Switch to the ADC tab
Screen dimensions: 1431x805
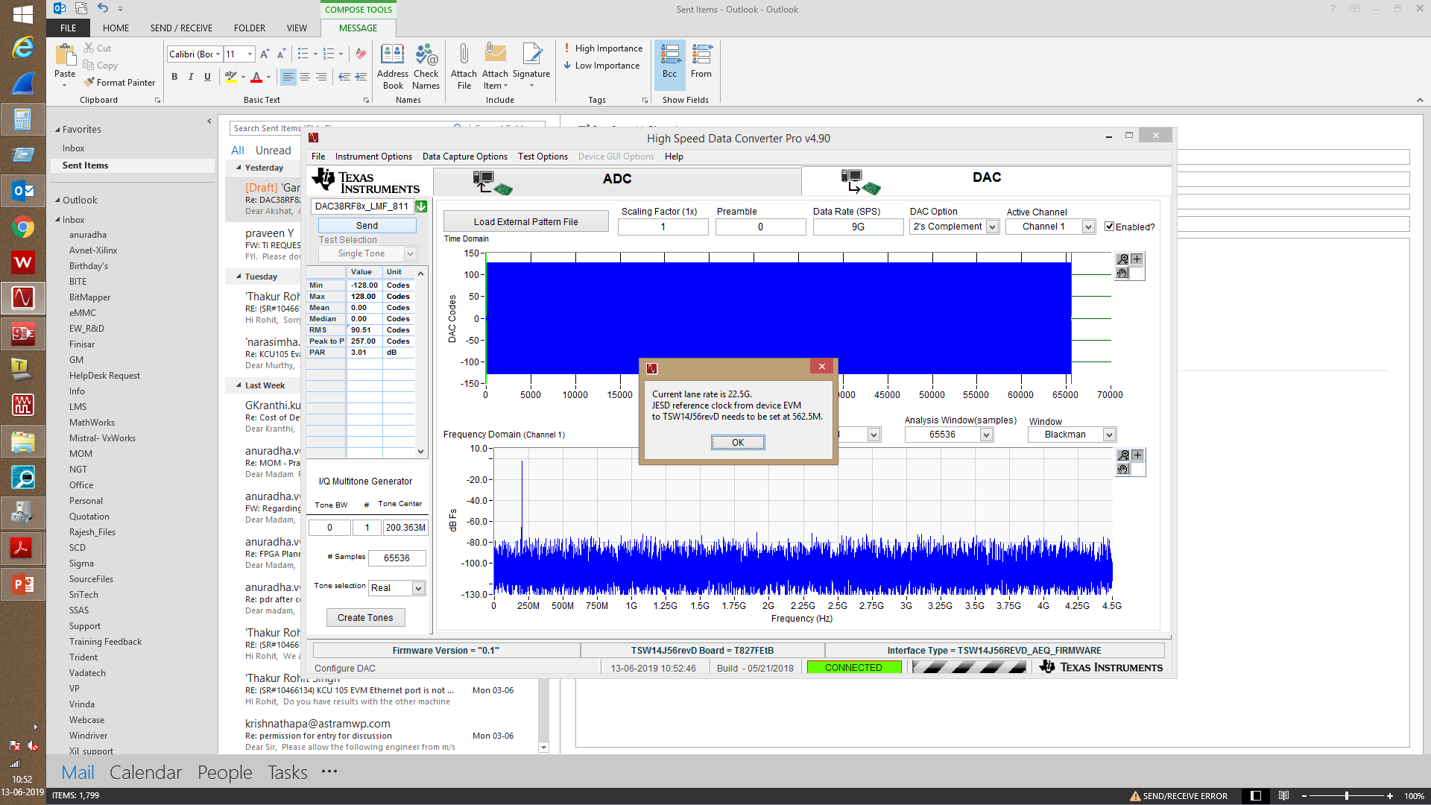point(616,179)
